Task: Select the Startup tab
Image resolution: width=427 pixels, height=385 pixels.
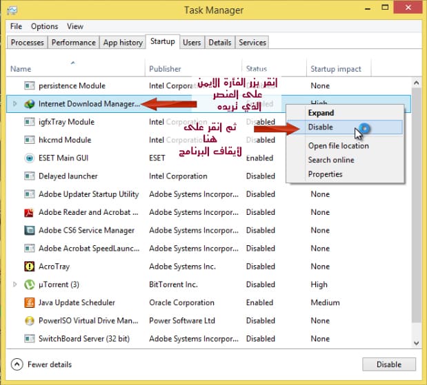Action: (x=163, y=41)
